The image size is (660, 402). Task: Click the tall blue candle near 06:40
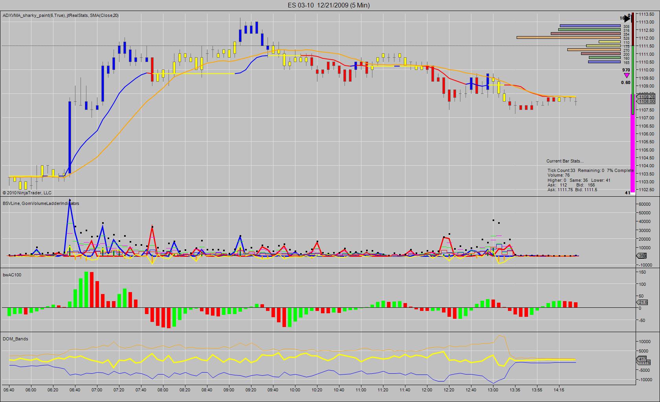pyautogui.click(x=70, y=137)
